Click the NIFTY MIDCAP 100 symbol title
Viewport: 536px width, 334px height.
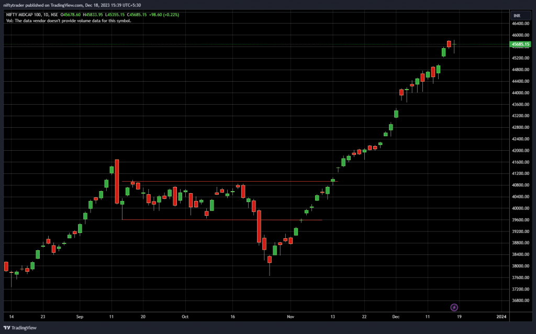pos(24,15)
